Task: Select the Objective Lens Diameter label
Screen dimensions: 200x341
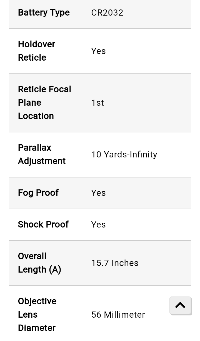Action: [37, 315]
